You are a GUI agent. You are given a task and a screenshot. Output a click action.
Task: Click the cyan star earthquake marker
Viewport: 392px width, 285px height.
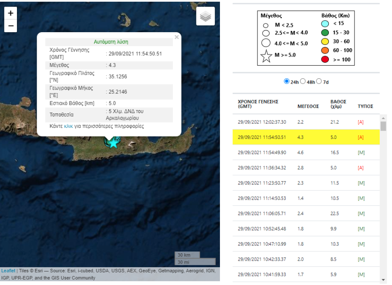(114, 143)
